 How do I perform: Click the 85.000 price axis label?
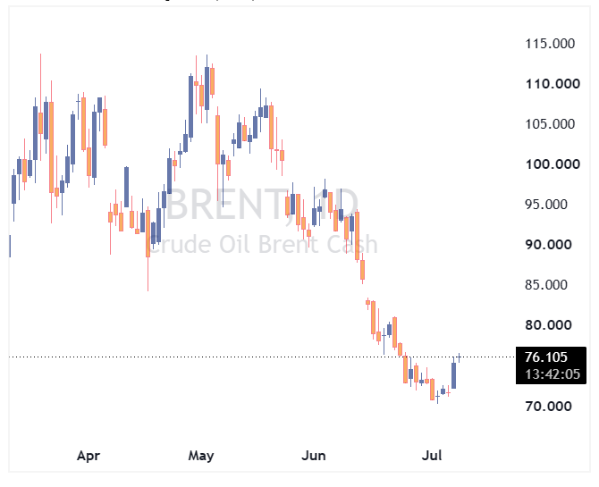[546, 285]
